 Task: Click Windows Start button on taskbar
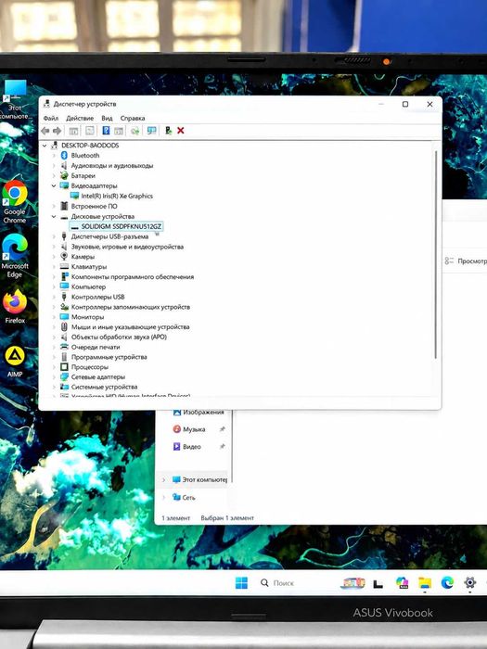tap(241, 582)
